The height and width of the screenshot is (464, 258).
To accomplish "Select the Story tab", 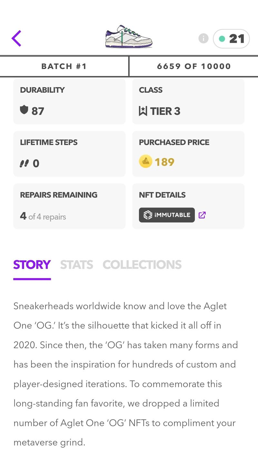I will click(x=32, y=265).
